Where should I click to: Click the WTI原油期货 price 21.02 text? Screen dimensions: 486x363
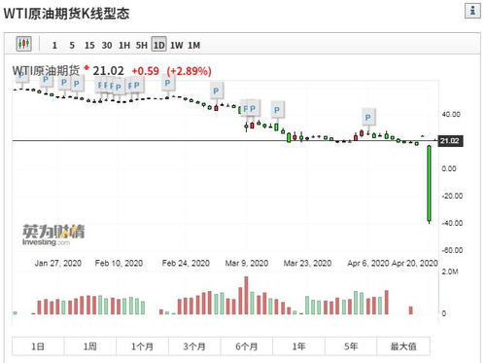pos(108,71)
